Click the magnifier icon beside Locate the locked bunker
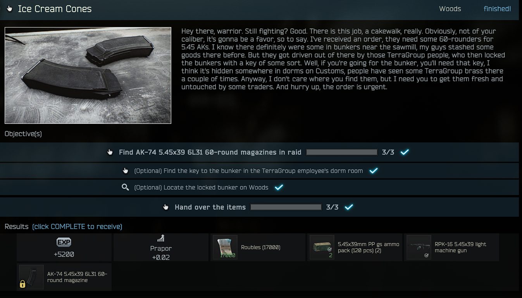The width and height of the screenshot is (522, 298). (x=125, y=187)
